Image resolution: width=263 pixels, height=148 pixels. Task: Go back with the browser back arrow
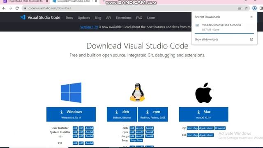pos(4,8)
